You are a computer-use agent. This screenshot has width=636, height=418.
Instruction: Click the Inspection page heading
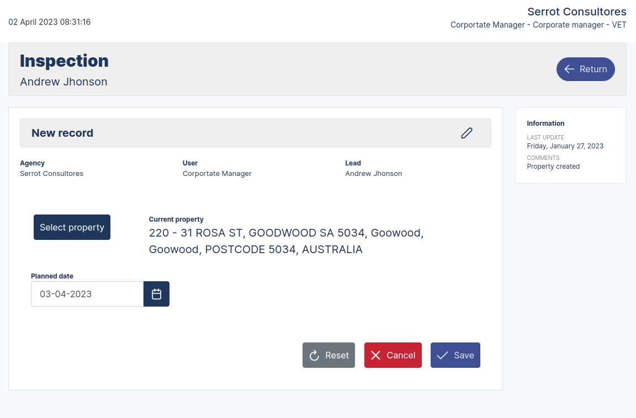[64, 61]
